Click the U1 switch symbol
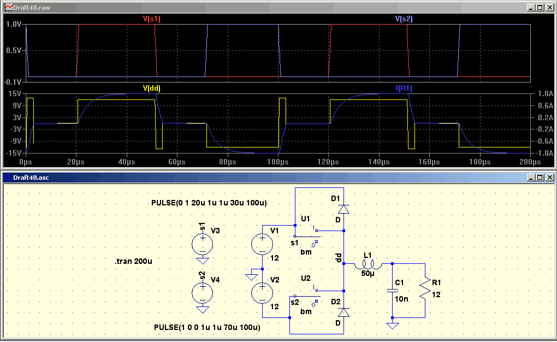Image resolution: width=557 pixels, height=342 pixels. [306, 237]
